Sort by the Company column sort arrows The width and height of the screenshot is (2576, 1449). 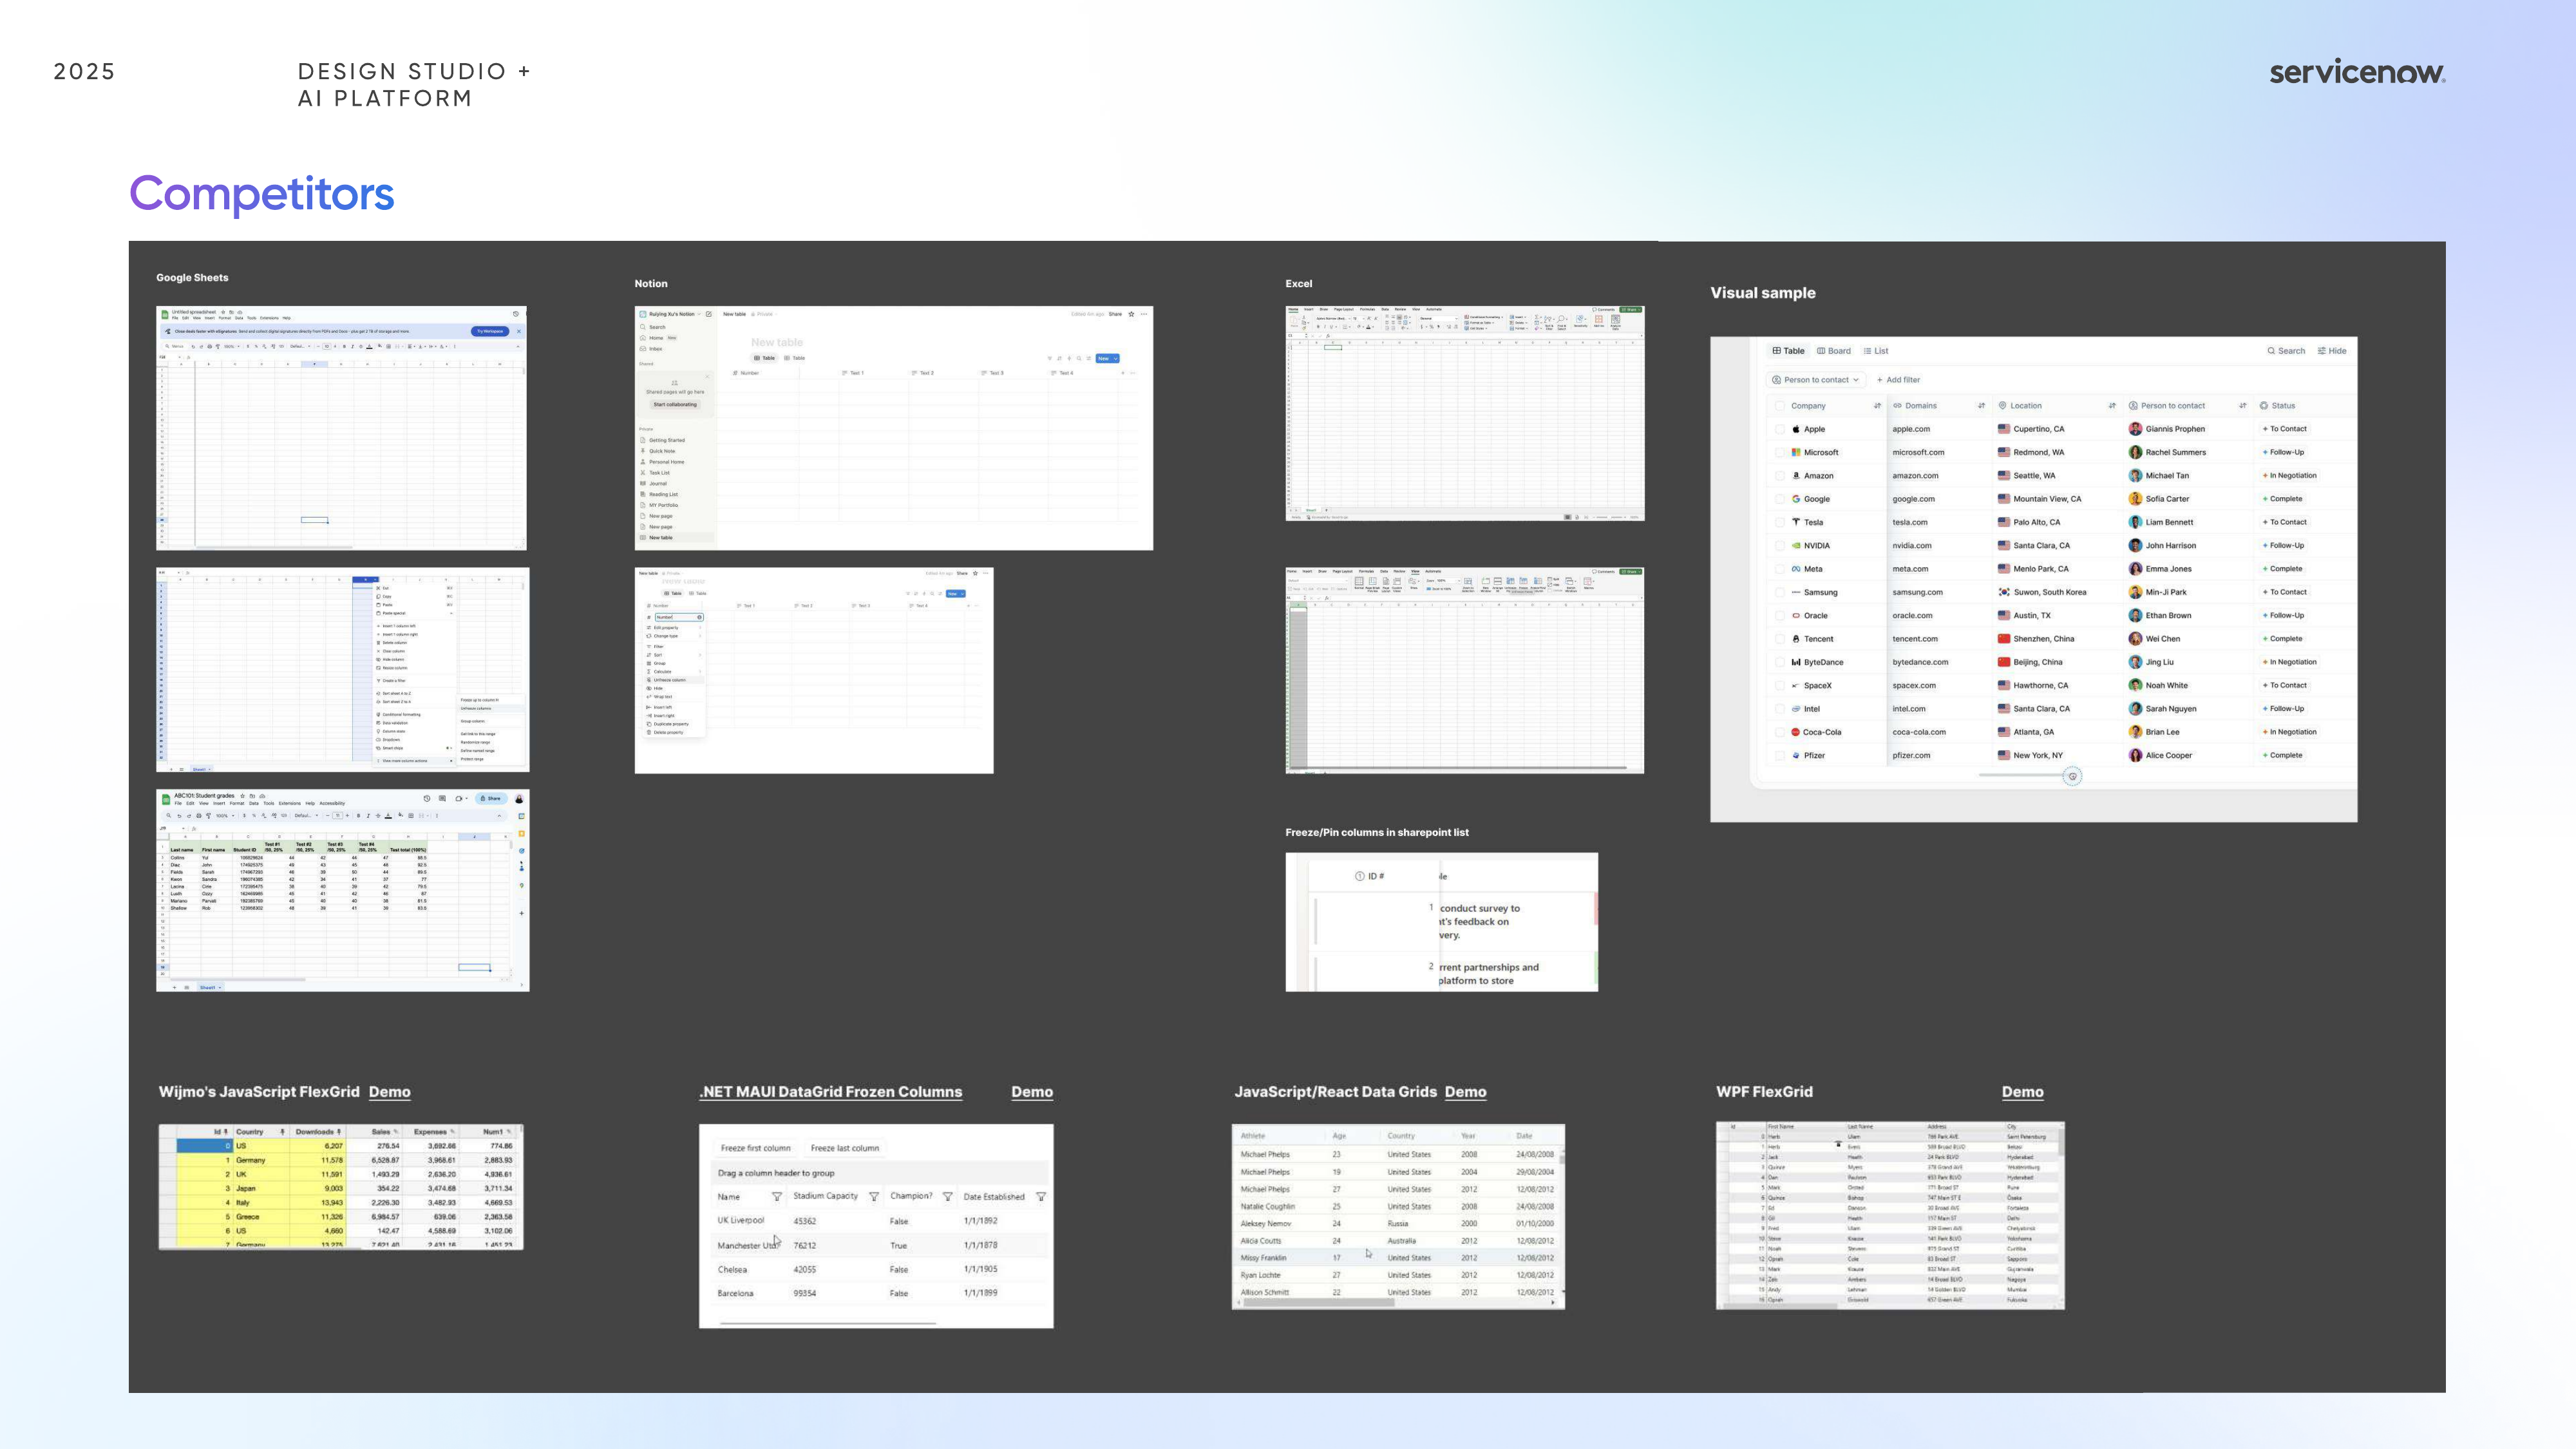1877,406
